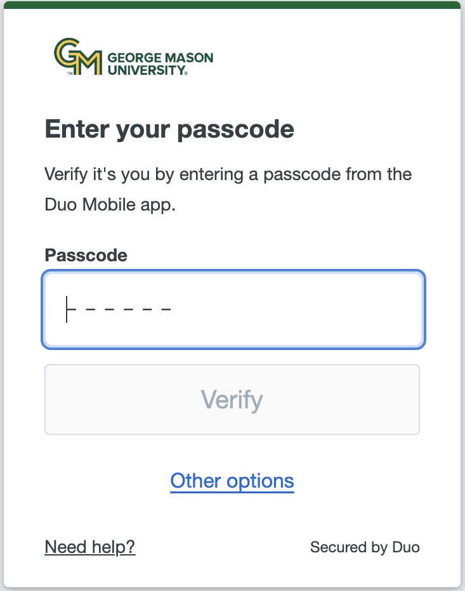Click the George Mason University wordmark
465x591 pixels.
(160, 64)
